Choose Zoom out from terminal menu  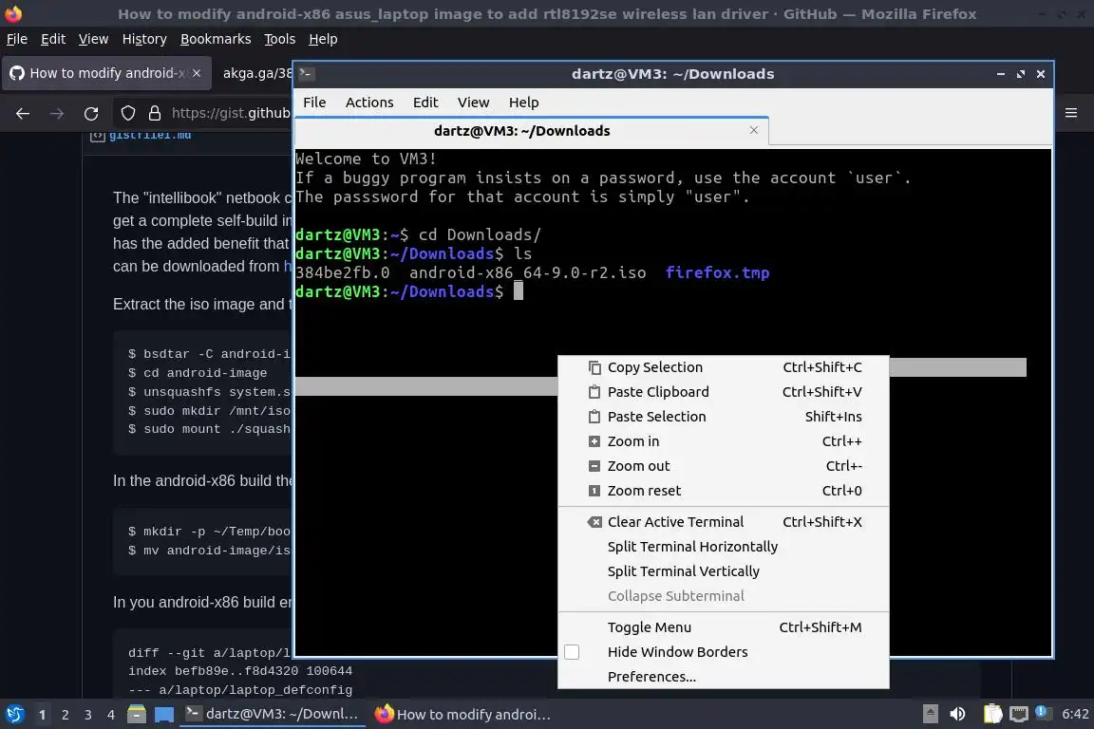724,466
